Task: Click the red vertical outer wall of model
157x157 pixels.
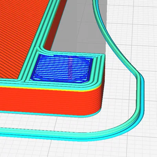Action: pos(52,101)
